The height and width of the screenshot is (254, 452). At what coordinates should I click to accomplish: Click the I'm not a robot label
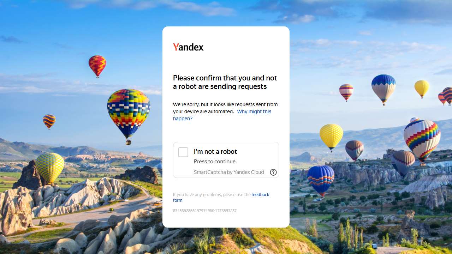coord(215,152)
